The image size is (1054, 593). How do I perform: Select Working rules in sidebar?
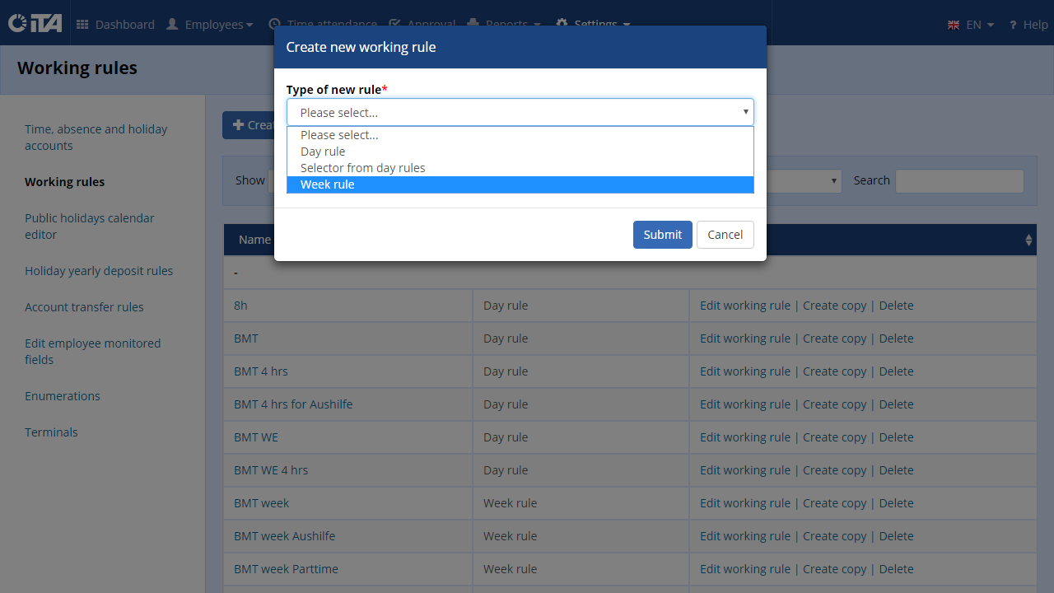65,182
